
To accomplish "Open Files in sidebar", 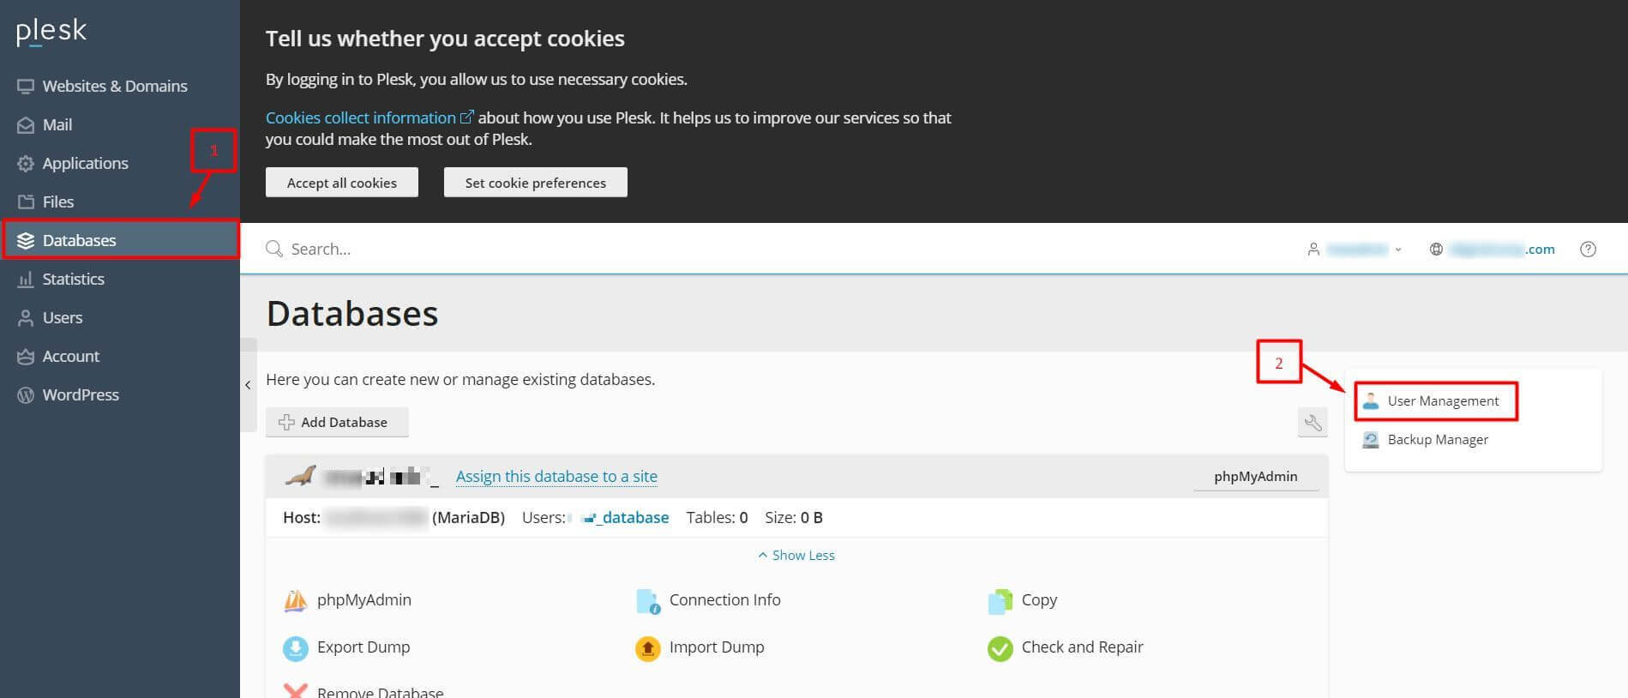I will click(58, 202).
